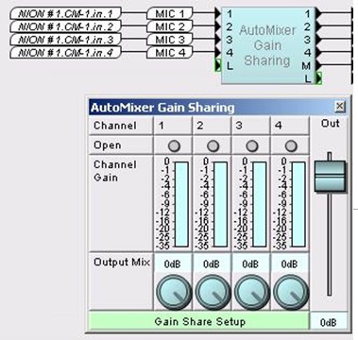Click the green L output link port
Screen dimensions: 358x340
[x=318, y=78]
